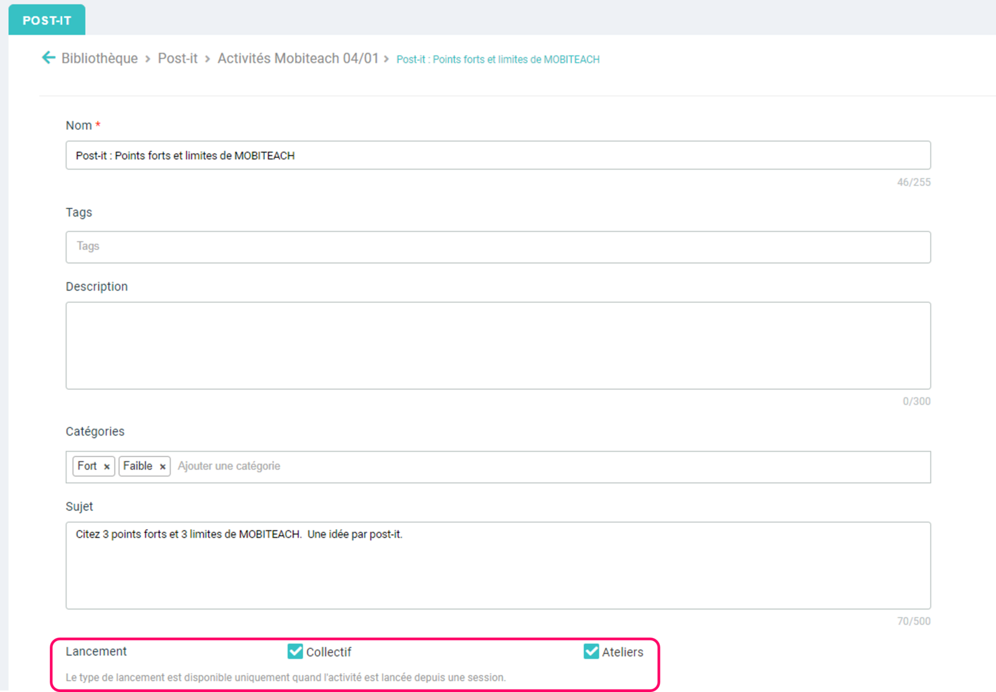The width and height of the screenshot is (996, 692).
Task: Click chevron after Bibliothèque breadcrumb
Action: coord(148,58)
